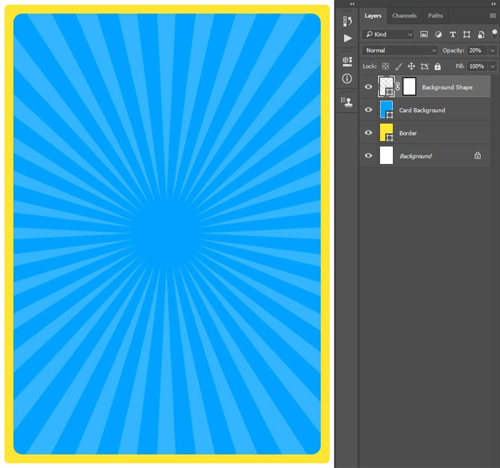This screenshot has width=500, height=468.
Task: Switch to the Paths tab
Action: [x=435, y=15]
